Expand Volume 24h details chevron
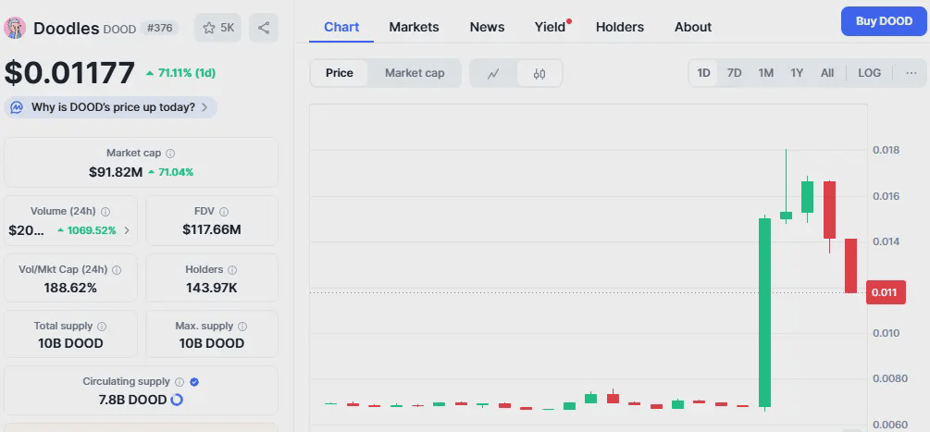The image size is (930, 432). (127, 230)
